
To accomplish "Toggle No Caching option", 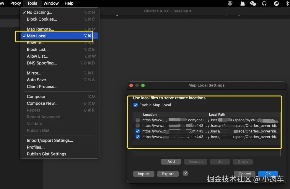I will (x=60, y=12).
